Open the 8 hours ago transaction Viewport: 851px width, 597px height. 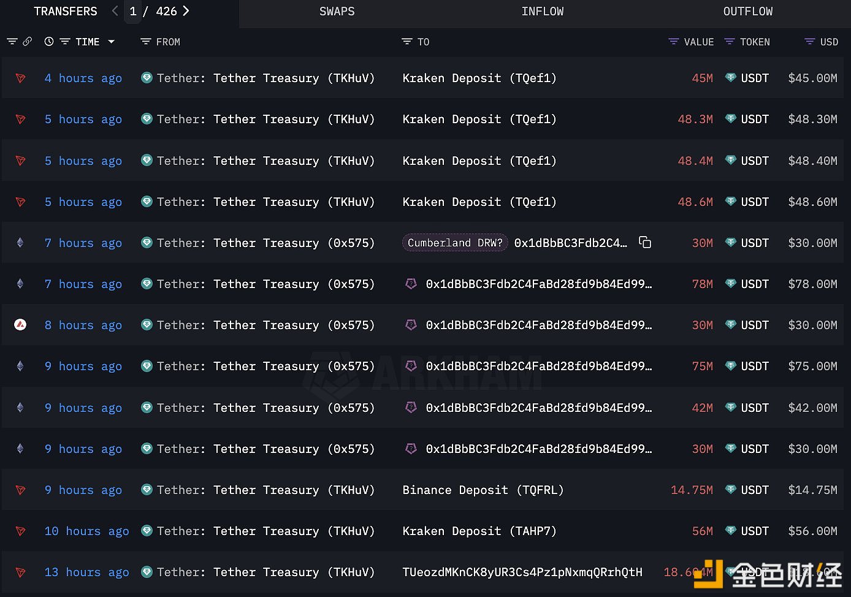(83, 325)
